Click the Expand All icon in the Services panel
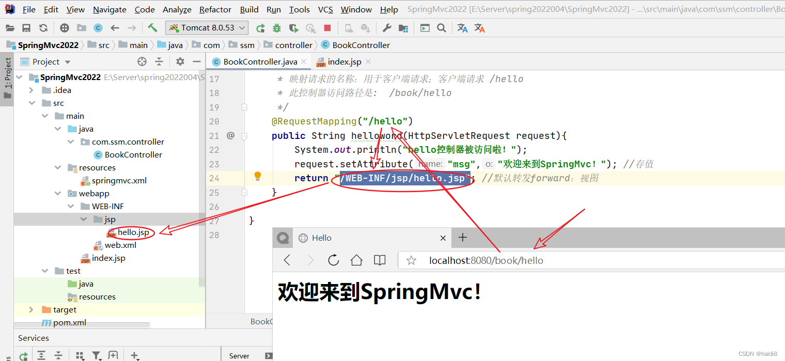The image size is (785, 361). point(41,355)
